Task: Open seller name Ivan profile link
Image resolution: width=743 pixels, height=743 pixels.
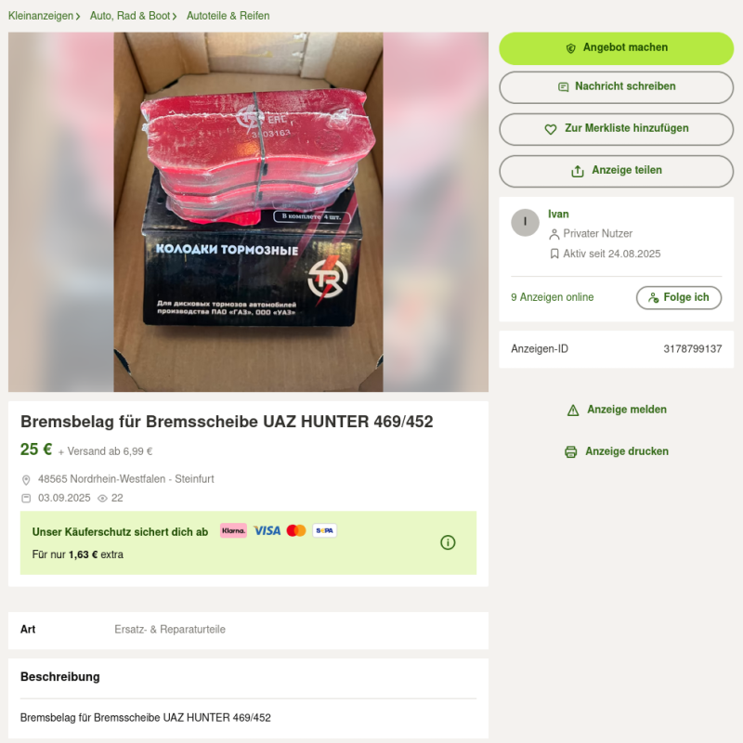Action: point(558,215)
